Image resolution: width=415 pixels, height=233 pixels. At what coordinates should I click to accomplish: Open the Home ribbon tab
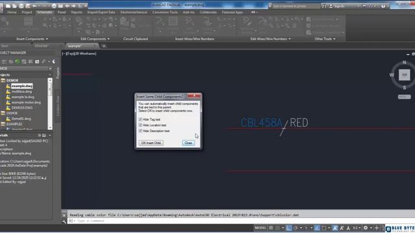12,12
